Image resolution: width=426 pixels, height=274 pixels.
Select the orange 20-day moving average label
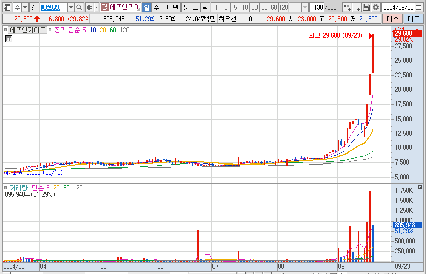pyautogui.click(x=103, y=30)
